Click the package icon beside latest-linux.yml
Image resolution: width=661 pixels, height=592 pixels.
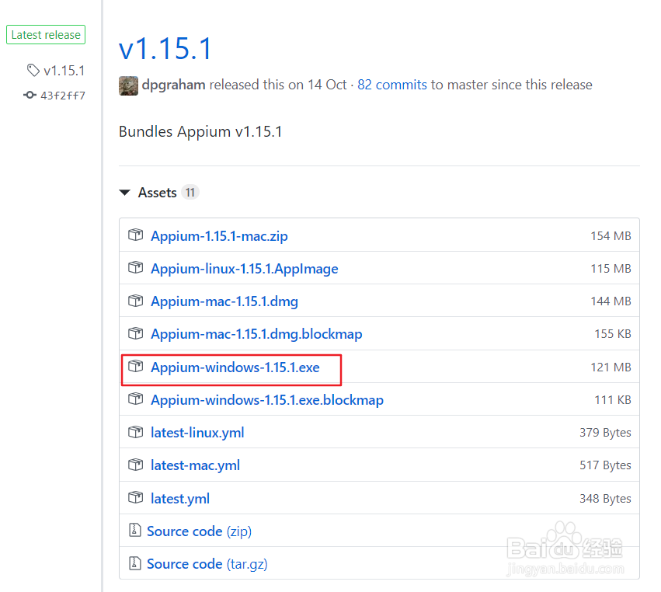tap(135, 432)
